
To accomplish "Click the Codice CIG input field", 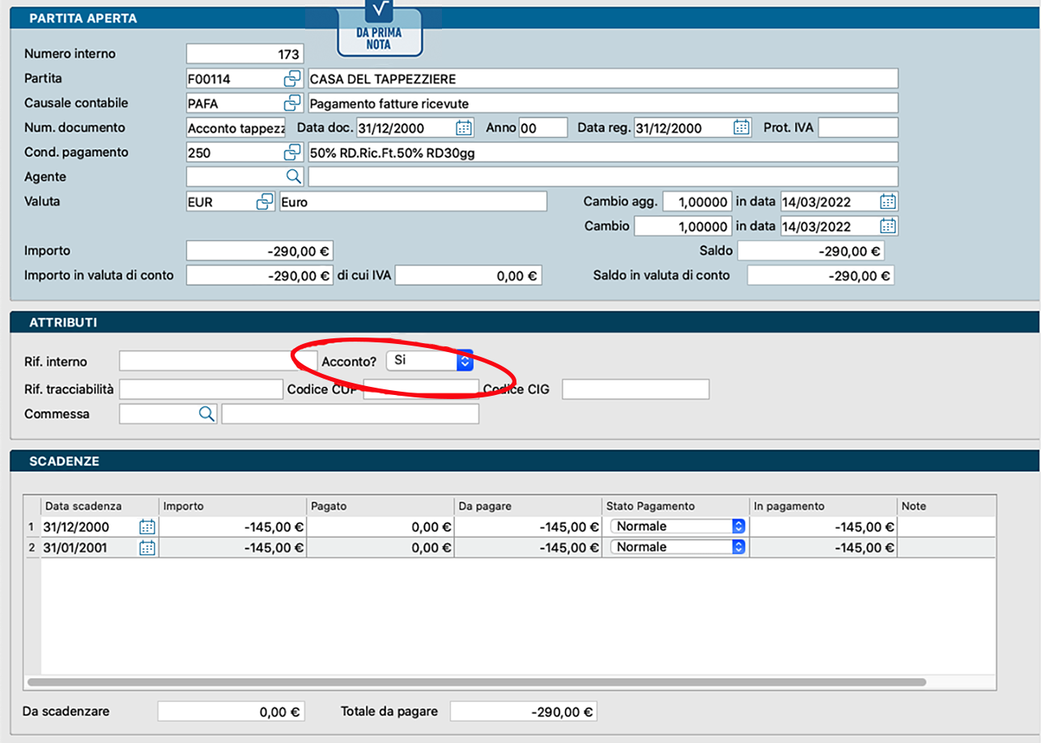I will pyautogui.click(x=635, y=389).
